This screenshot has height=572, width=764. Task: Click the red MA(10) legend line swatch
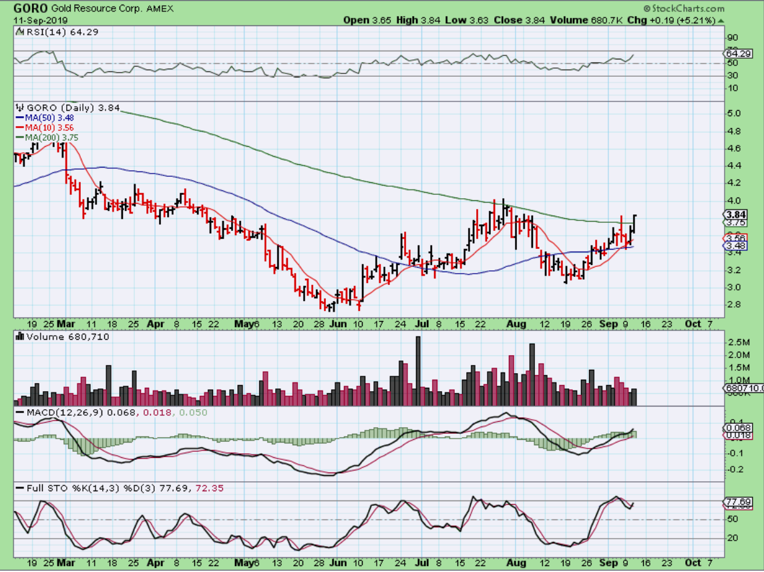click(19, 127)
